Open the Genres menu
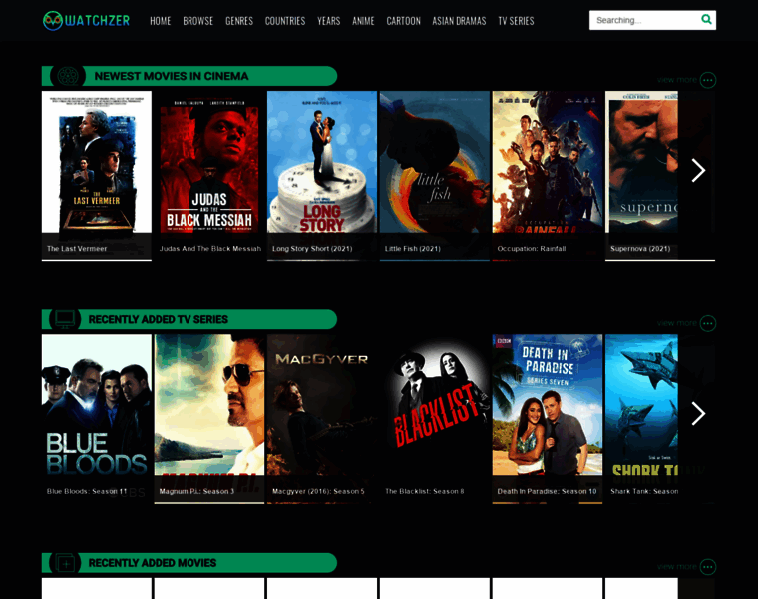Screen dimensions: 758x599 click(x=239, y=21)
